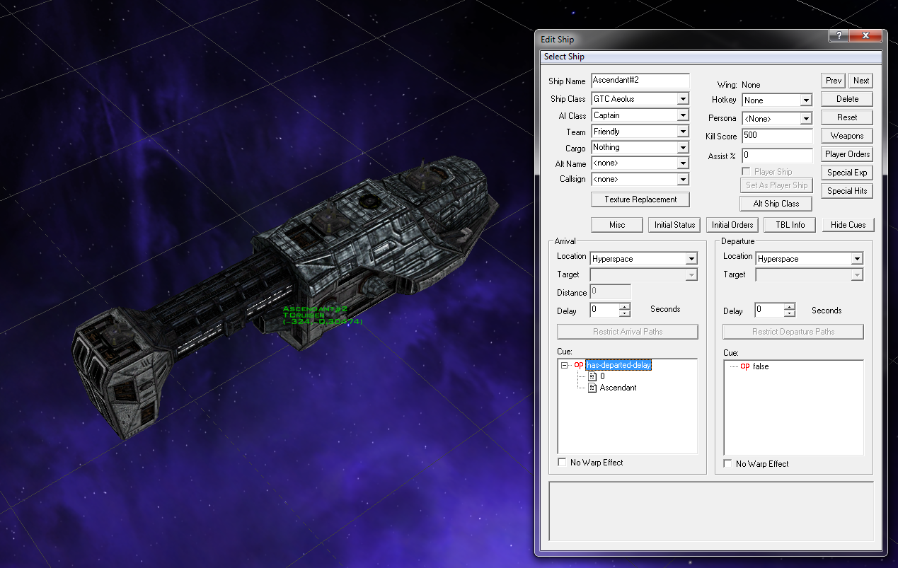Click the Departure Delay value field

tap(770, 310)
